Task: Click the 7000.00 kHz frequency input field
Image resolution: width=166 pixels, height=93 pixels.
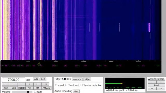Action: coord(13,80)
